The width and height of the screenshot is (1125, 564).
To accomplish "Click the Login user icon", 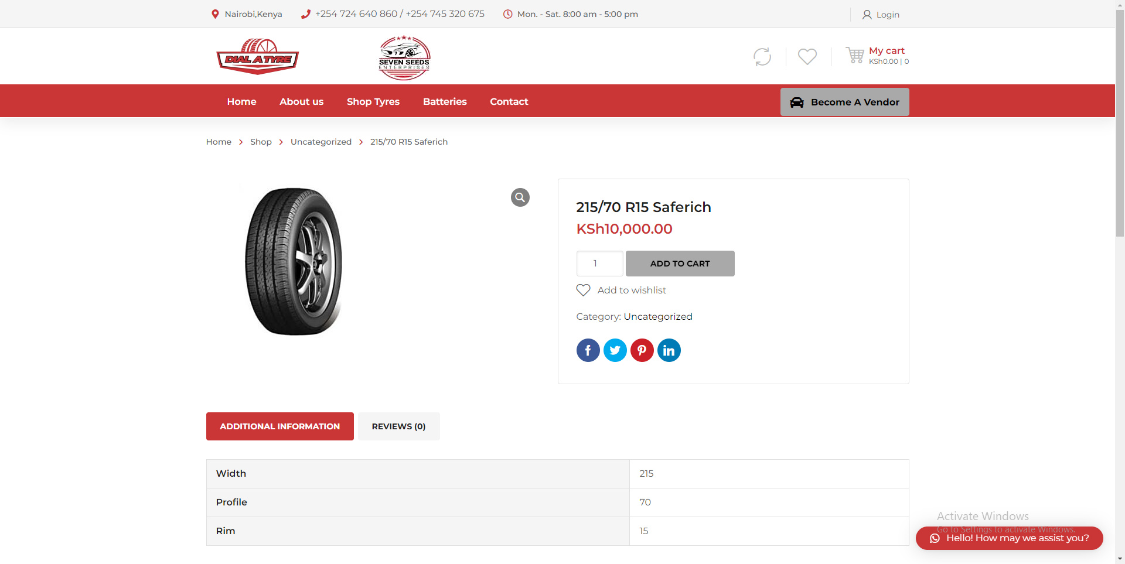I will (867, 15).
